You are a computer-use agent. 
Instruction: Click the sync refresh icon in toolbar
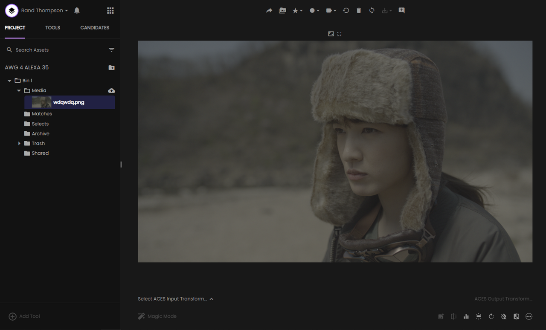[372, 10]
